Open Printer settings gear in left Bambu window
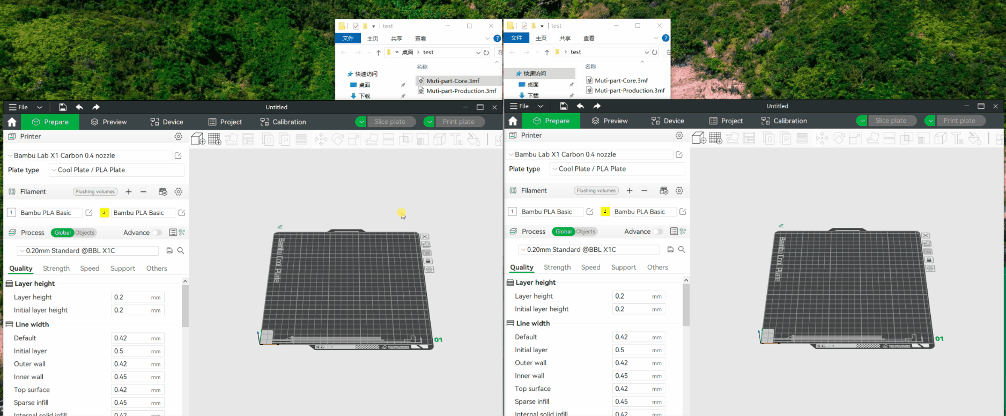 (179, 137)
